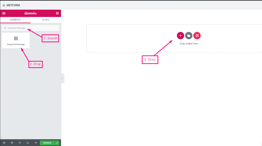The width and height of the screenshot is (262, 146).
Task: Open revision history icon
Action: 20,143
